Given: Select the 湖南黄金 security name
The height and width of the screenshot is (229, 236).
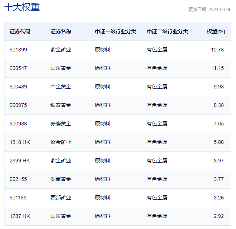Looking at the screenshot, I should tap(61, 179).
